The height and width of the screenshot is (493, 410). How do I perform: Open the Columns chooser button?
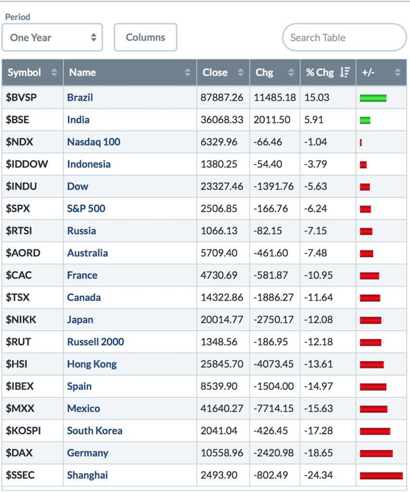pyautogui.click(x=145, y=38)
